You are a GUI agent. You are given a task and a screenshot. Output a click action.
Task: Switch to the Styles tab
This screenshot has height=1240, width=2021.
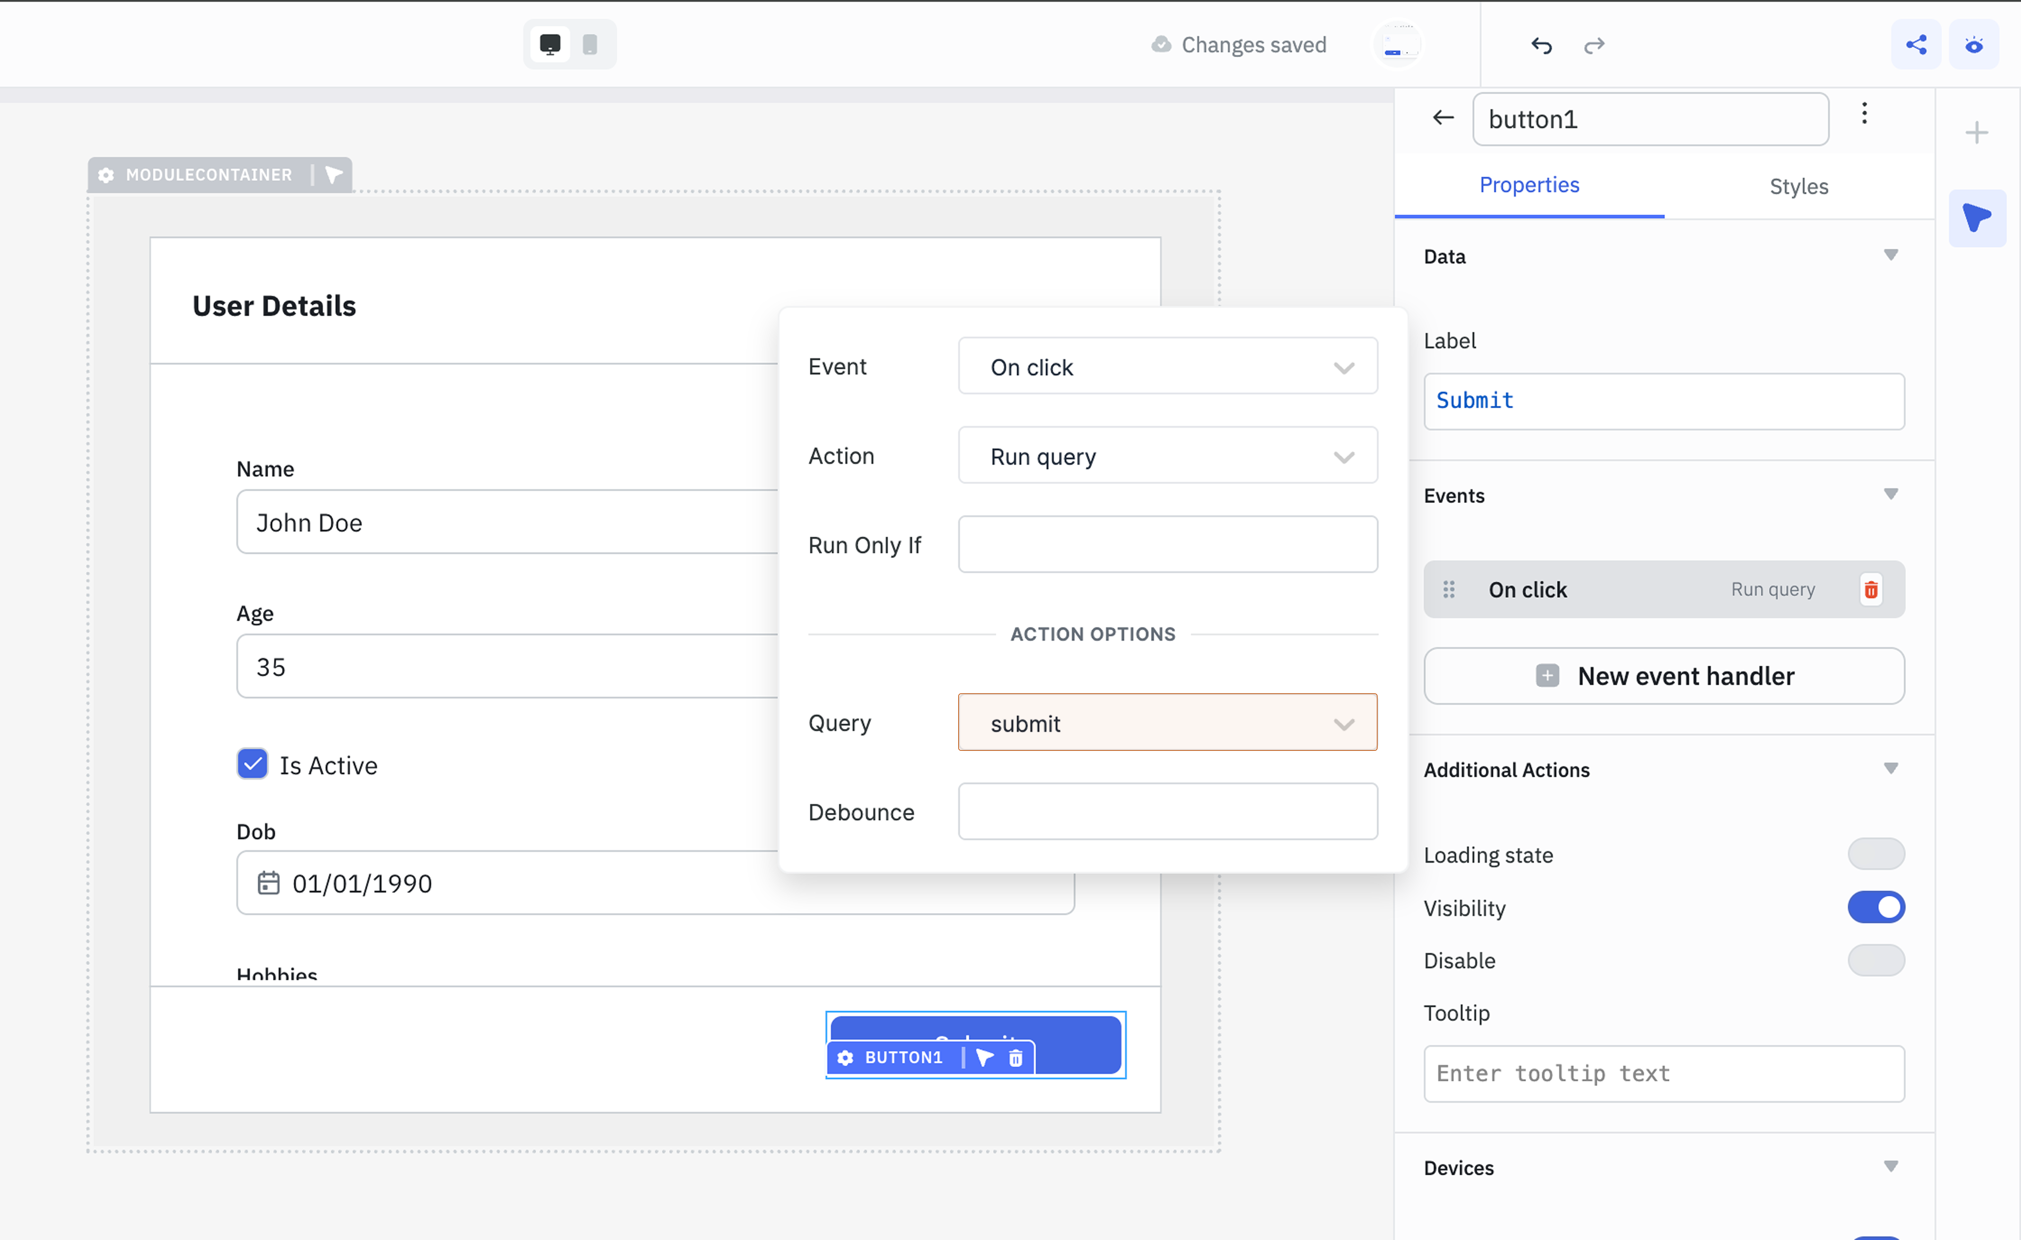click(1798, 186)
